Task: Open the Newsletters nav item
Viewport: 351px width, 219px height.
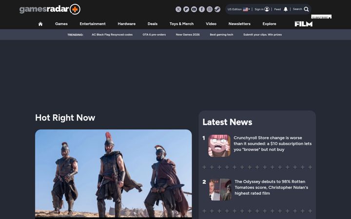Action: tap(239, 24)
